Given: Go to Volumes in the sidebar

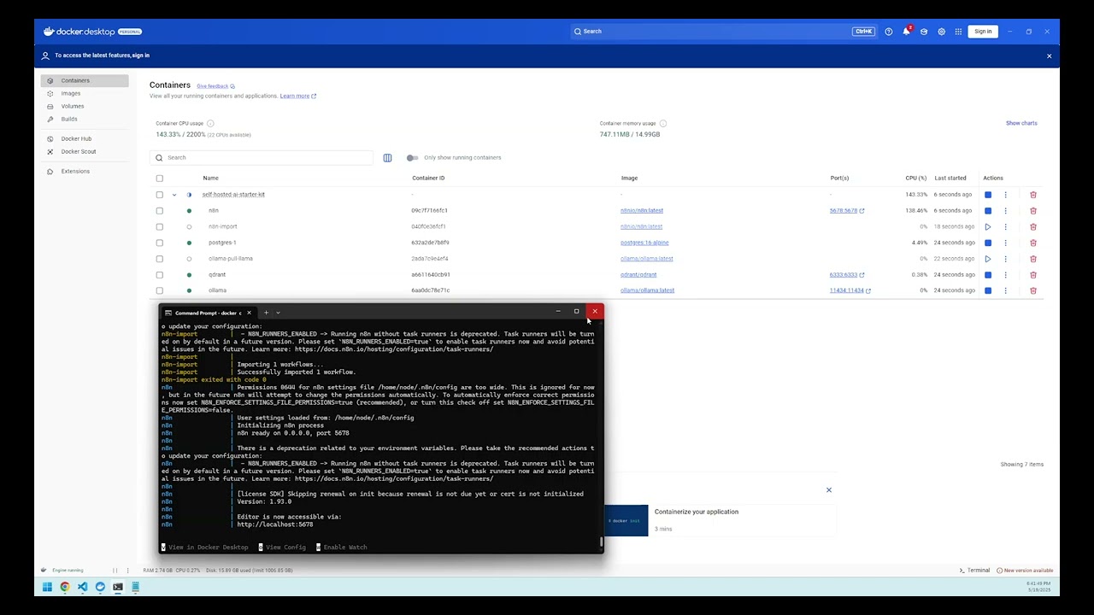Looking at the screenshot, I should tap(85, 107).
